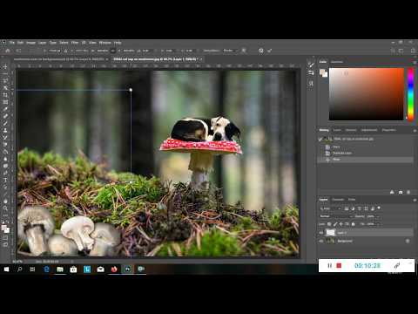Pick a color in the color field
Screen dimensions: 418x314
coord(367,94)
